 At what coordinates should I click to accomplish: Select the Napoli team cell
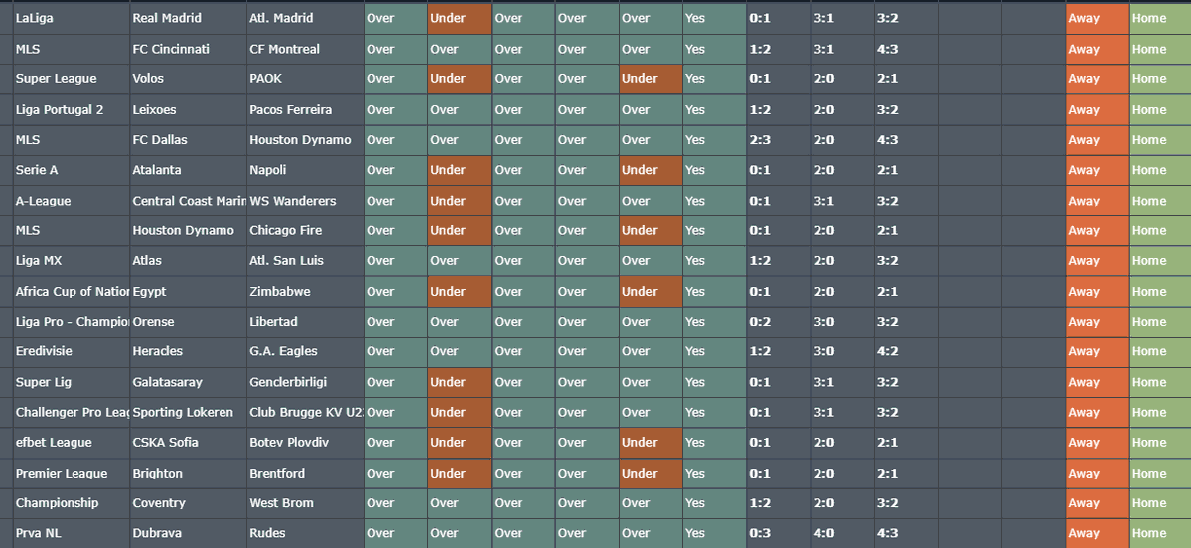point(305,170)
